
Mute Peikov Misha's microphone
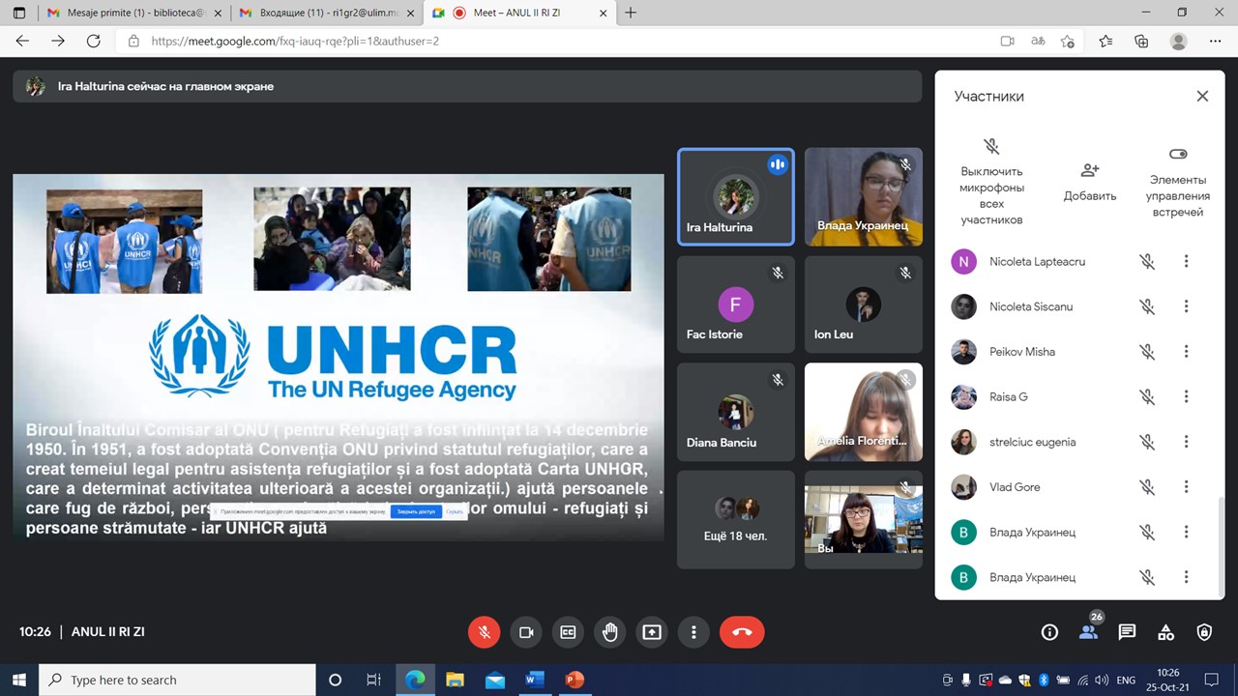(x=1147, y=352)
